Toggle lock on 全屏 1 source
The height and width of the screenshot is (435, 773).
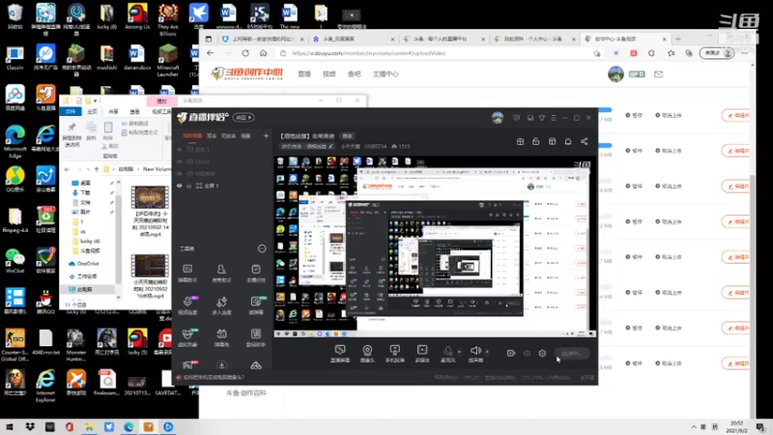pyautogui.click(x=188, y=186)
